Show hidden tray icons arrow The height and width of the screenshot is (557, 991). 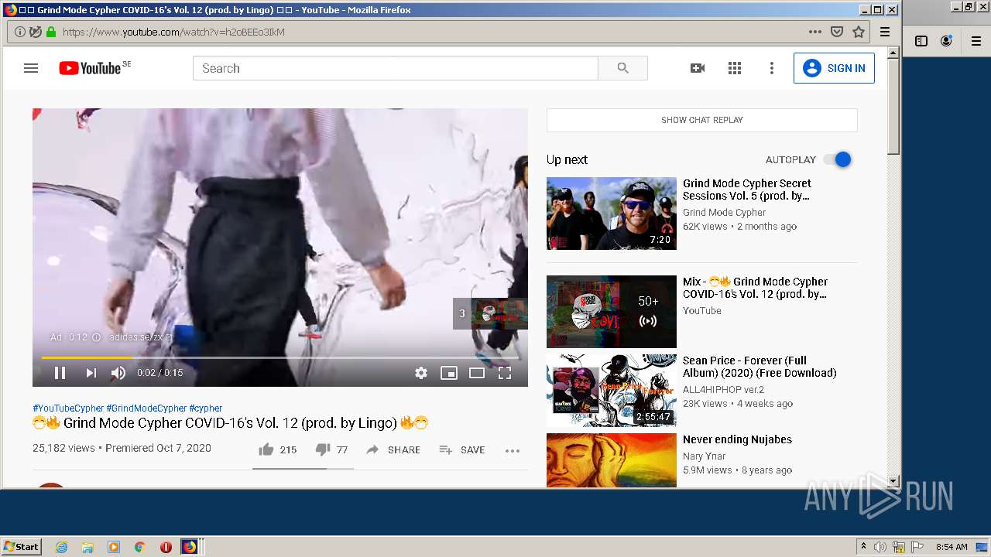[863, 547]
